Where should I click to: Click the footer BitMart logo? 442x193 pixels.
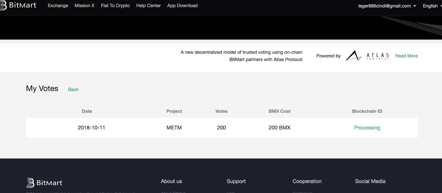44,183
